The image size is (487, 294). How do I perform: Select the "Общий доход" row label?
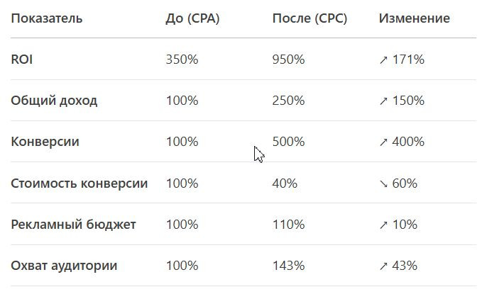pos(54,101)
